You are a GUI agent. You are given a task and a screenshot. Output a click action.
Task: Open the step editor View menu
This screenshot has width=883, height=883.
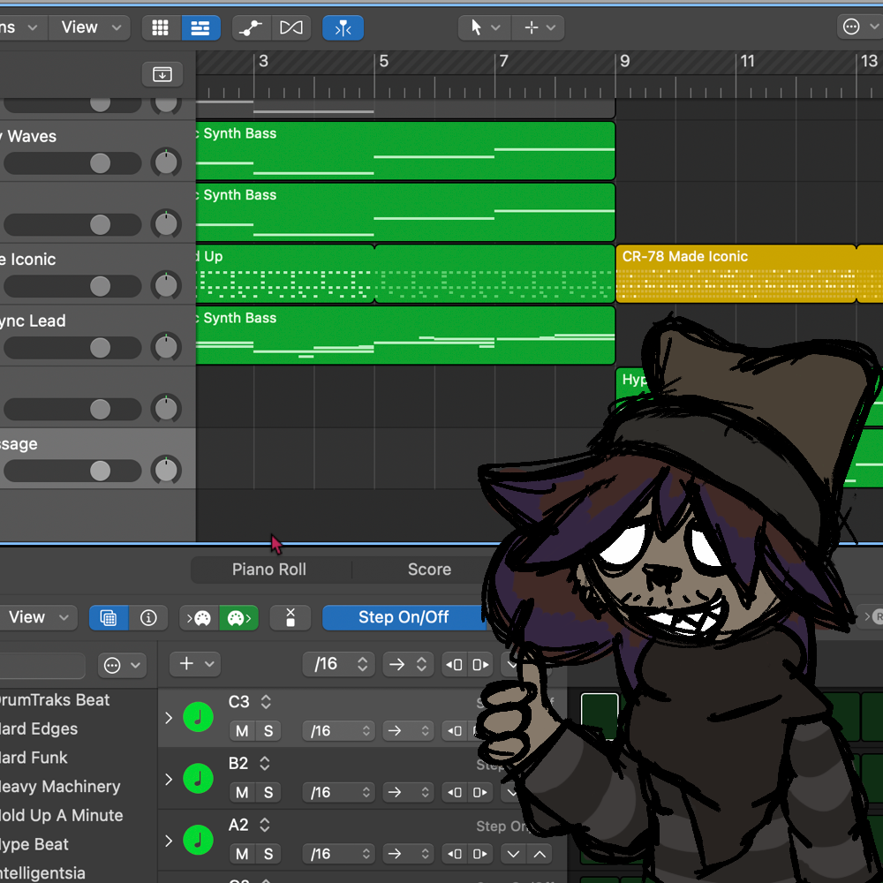pos(37,617)
